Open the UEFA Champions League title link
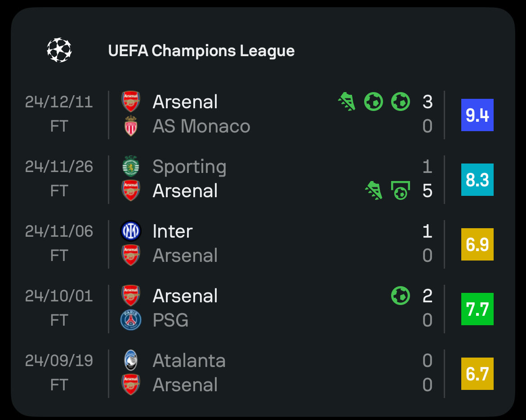 (x=201, y=51)
